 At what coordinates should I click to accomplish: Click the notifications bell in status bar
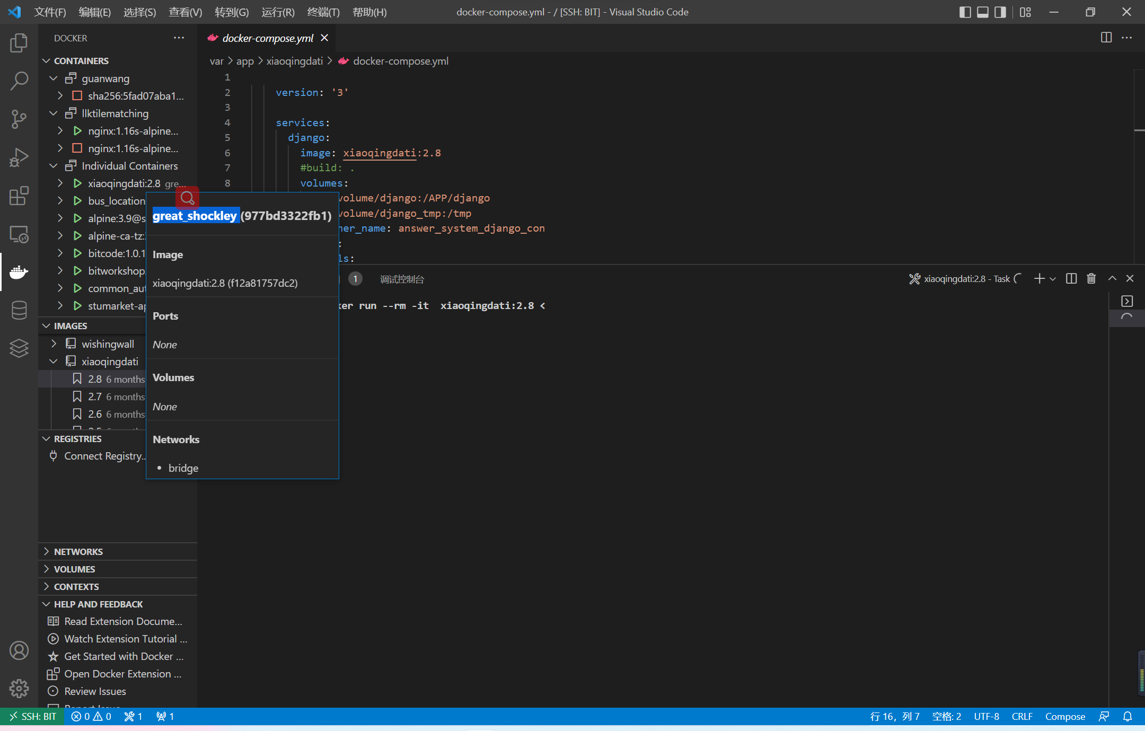tap(1128, 716)
